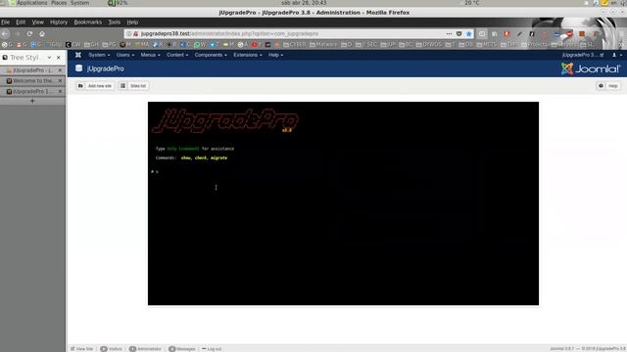The image size is (627, 352).
Task: Click the CW bookmark icon
Action: click(73, 45)
